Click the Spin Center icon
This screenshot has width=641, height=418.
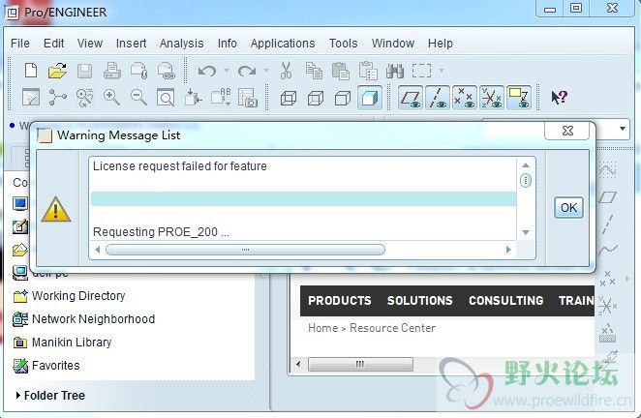tap(58, 98)
